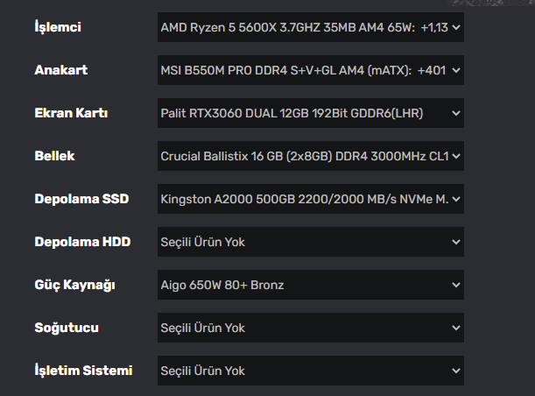Expand the Ekran Kartı selection box
535x396 pixels.
310,113
